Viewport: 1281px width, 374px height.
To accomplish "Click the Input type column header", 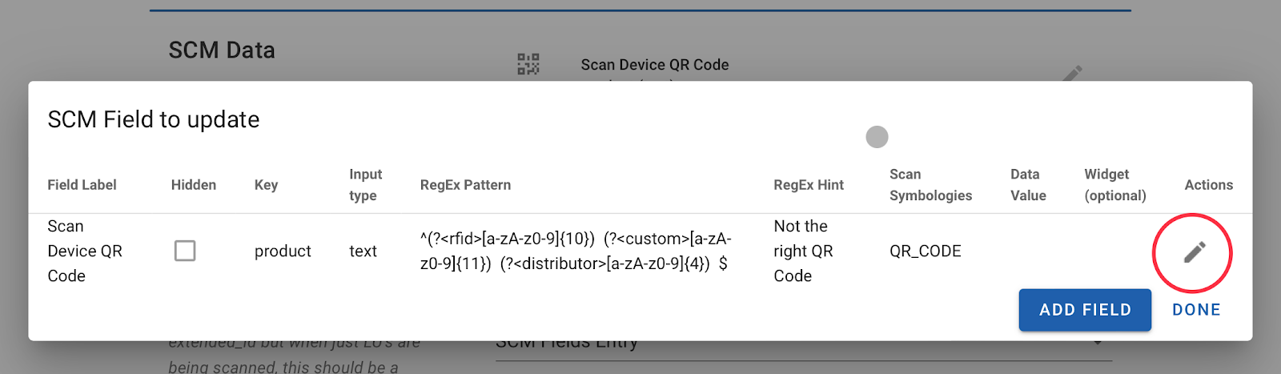I will [365, 185].
